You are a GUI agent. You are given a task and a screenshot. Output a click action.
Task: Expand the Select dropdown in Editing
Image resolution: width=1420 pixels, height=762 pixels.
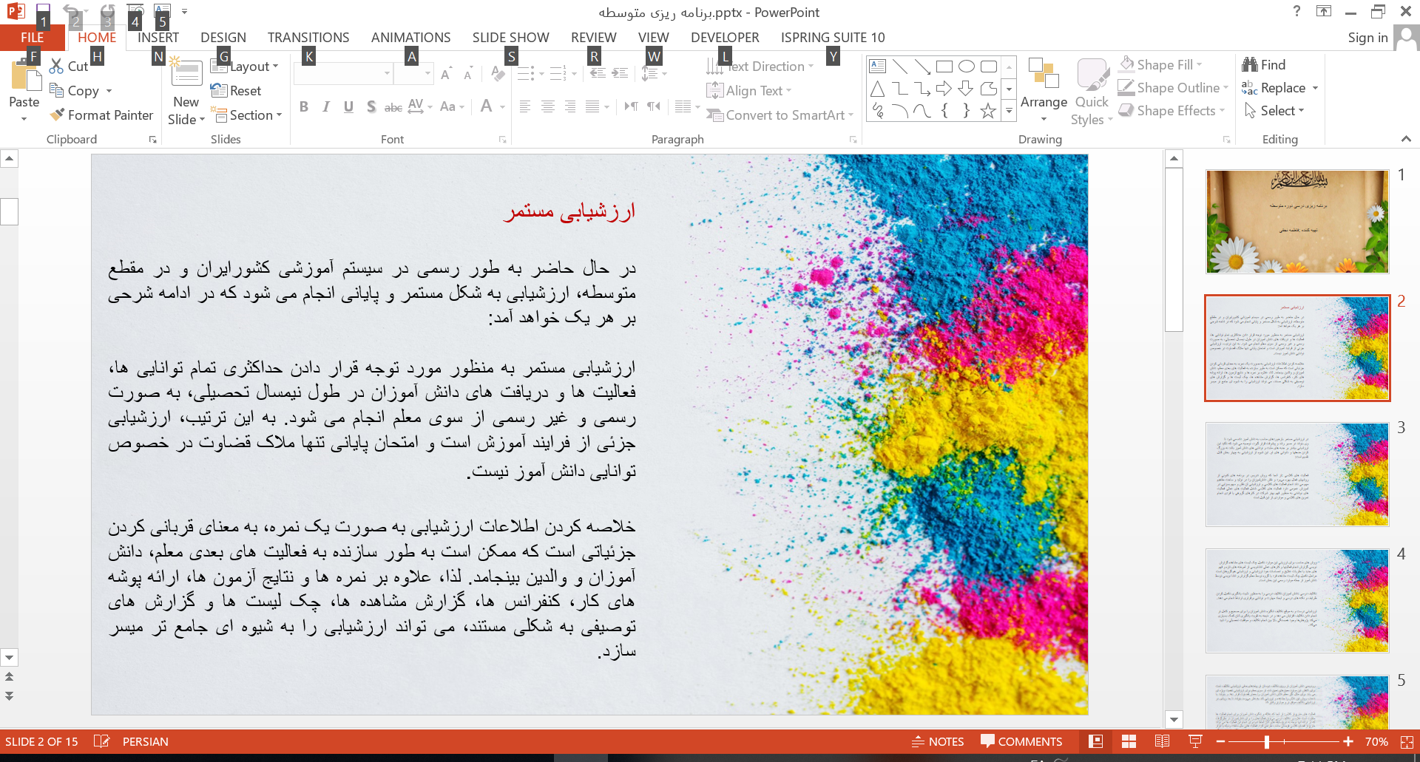point(1275,111)
